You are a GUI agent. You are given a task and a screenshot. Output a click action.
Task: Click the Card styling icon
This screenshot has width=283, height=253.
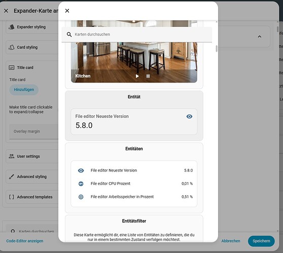click(11, 48)
